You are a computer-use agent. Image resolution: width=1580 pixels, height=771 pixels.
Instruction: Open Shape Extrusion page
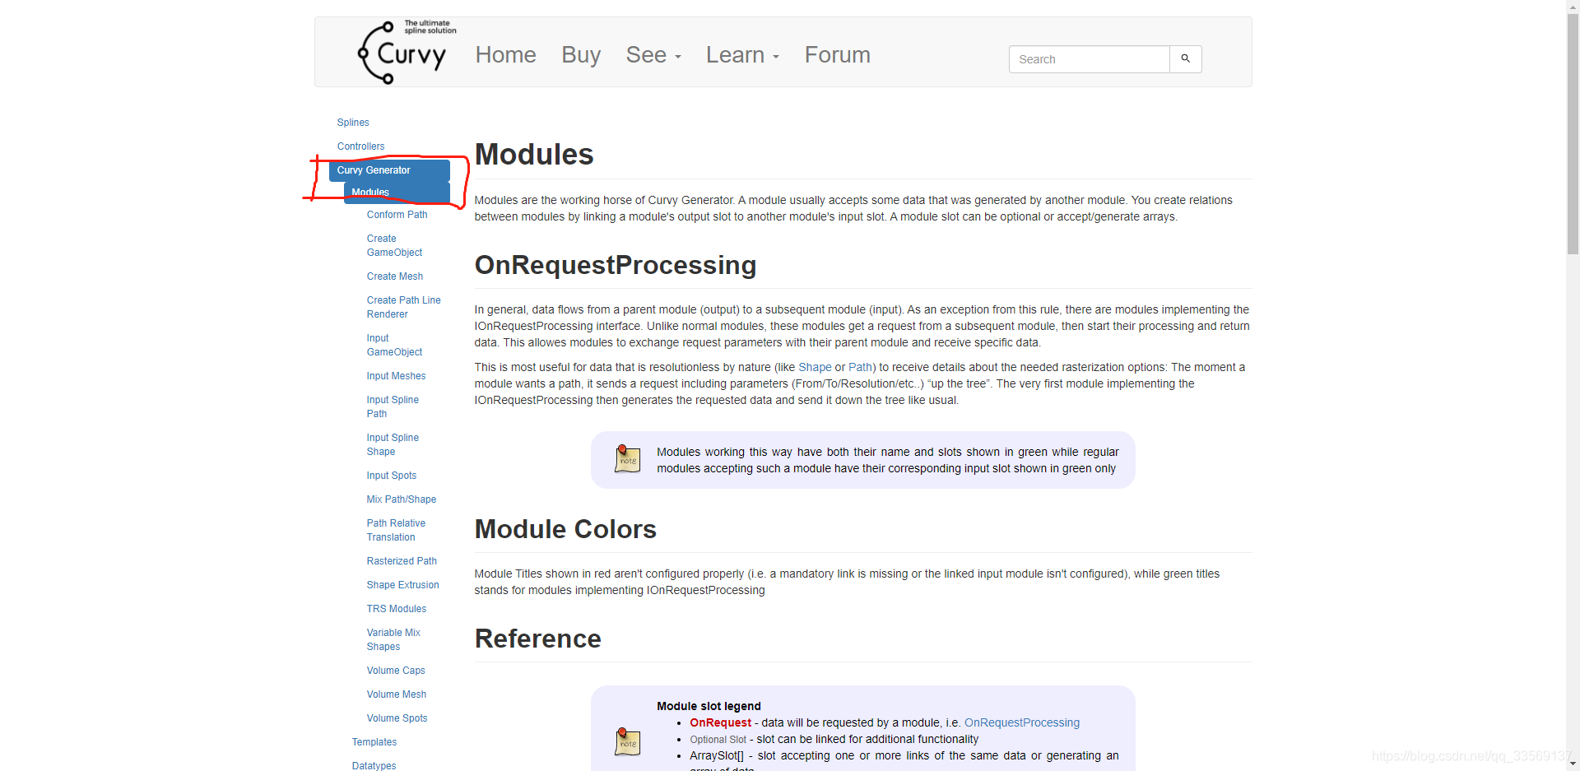pyautogui.click(x=402, y=585)
